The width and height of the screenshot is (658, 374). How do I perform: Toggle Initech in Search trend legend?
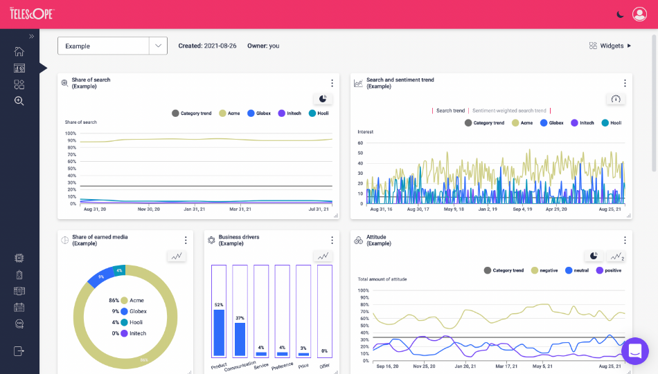point(583,123)
